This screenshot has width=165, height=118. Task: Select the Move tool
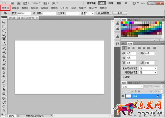point(4,22)
